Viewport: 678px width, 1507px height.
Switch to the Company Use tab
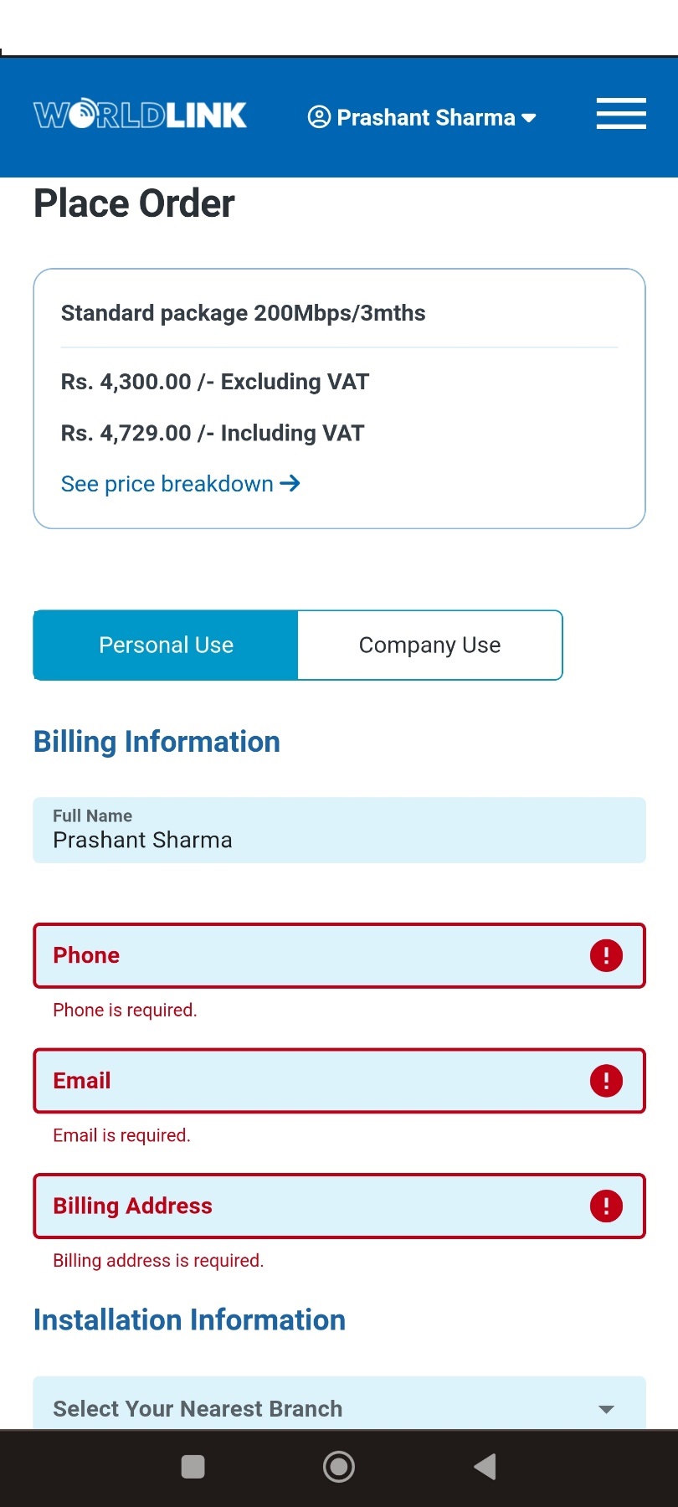(429, 645)
